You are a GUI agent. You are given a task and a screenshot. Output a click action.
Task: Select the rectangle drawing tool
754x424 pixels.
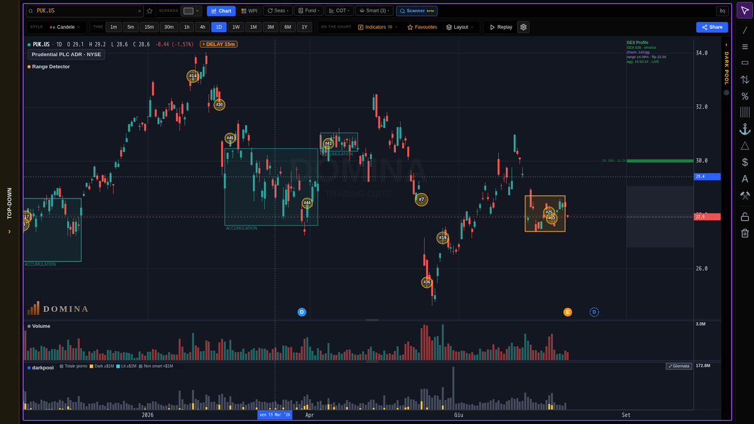coord(745,63)
